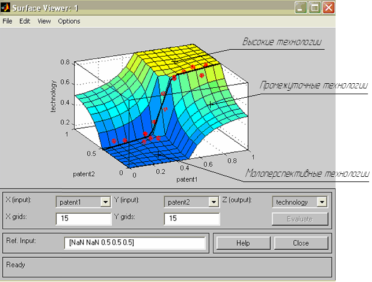Image resolution: width=372 pixels, height=282 pixels.
Task: Click the 0.8 tick on technology axis
Action: pos(65,62)
